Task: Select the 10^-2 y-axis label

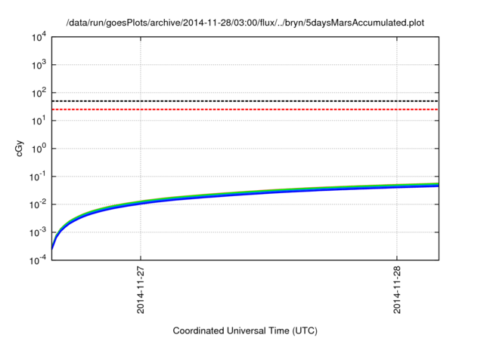Action: coord(38,204)
